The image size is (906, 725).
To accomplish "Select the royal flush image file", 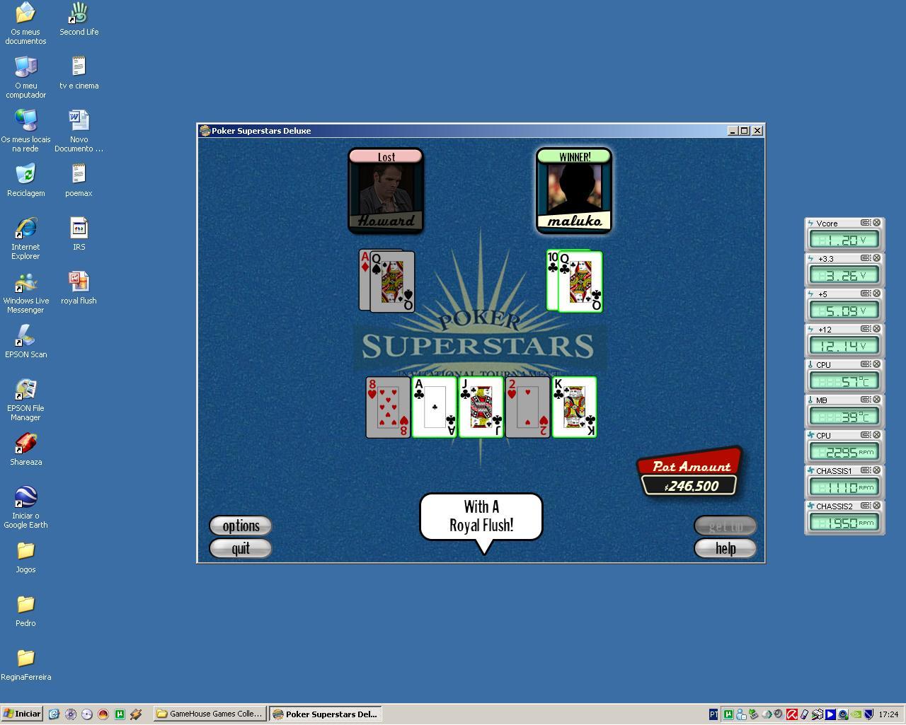I will tap(79, 288).
